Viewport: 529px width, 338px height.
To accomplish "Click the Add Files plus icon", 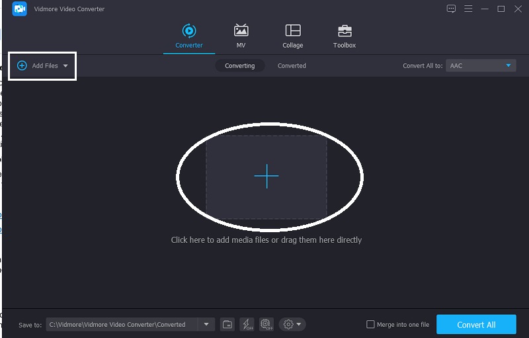I will pos(22,65).
